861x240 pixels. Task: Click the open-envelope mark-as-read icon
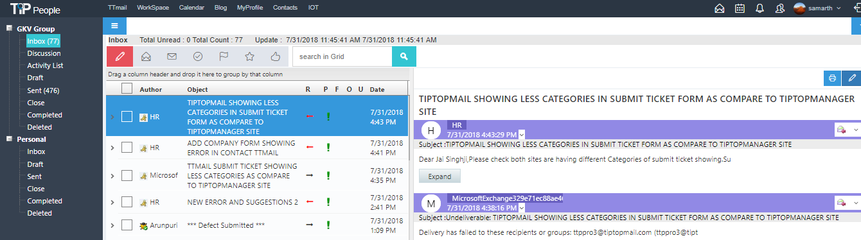[x=146, y=56]
